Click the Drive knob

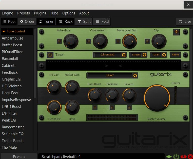click(72, 107)
